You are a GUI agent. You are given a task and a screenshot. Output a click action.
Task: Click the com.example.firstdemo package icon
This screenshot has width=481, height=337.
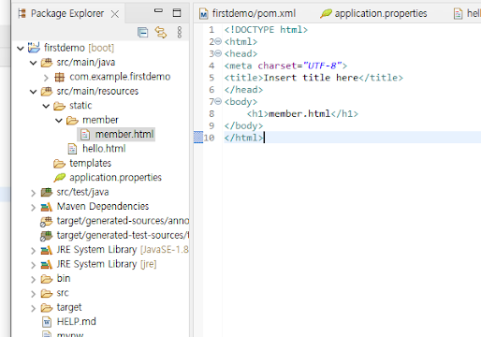tap(59, 77)
